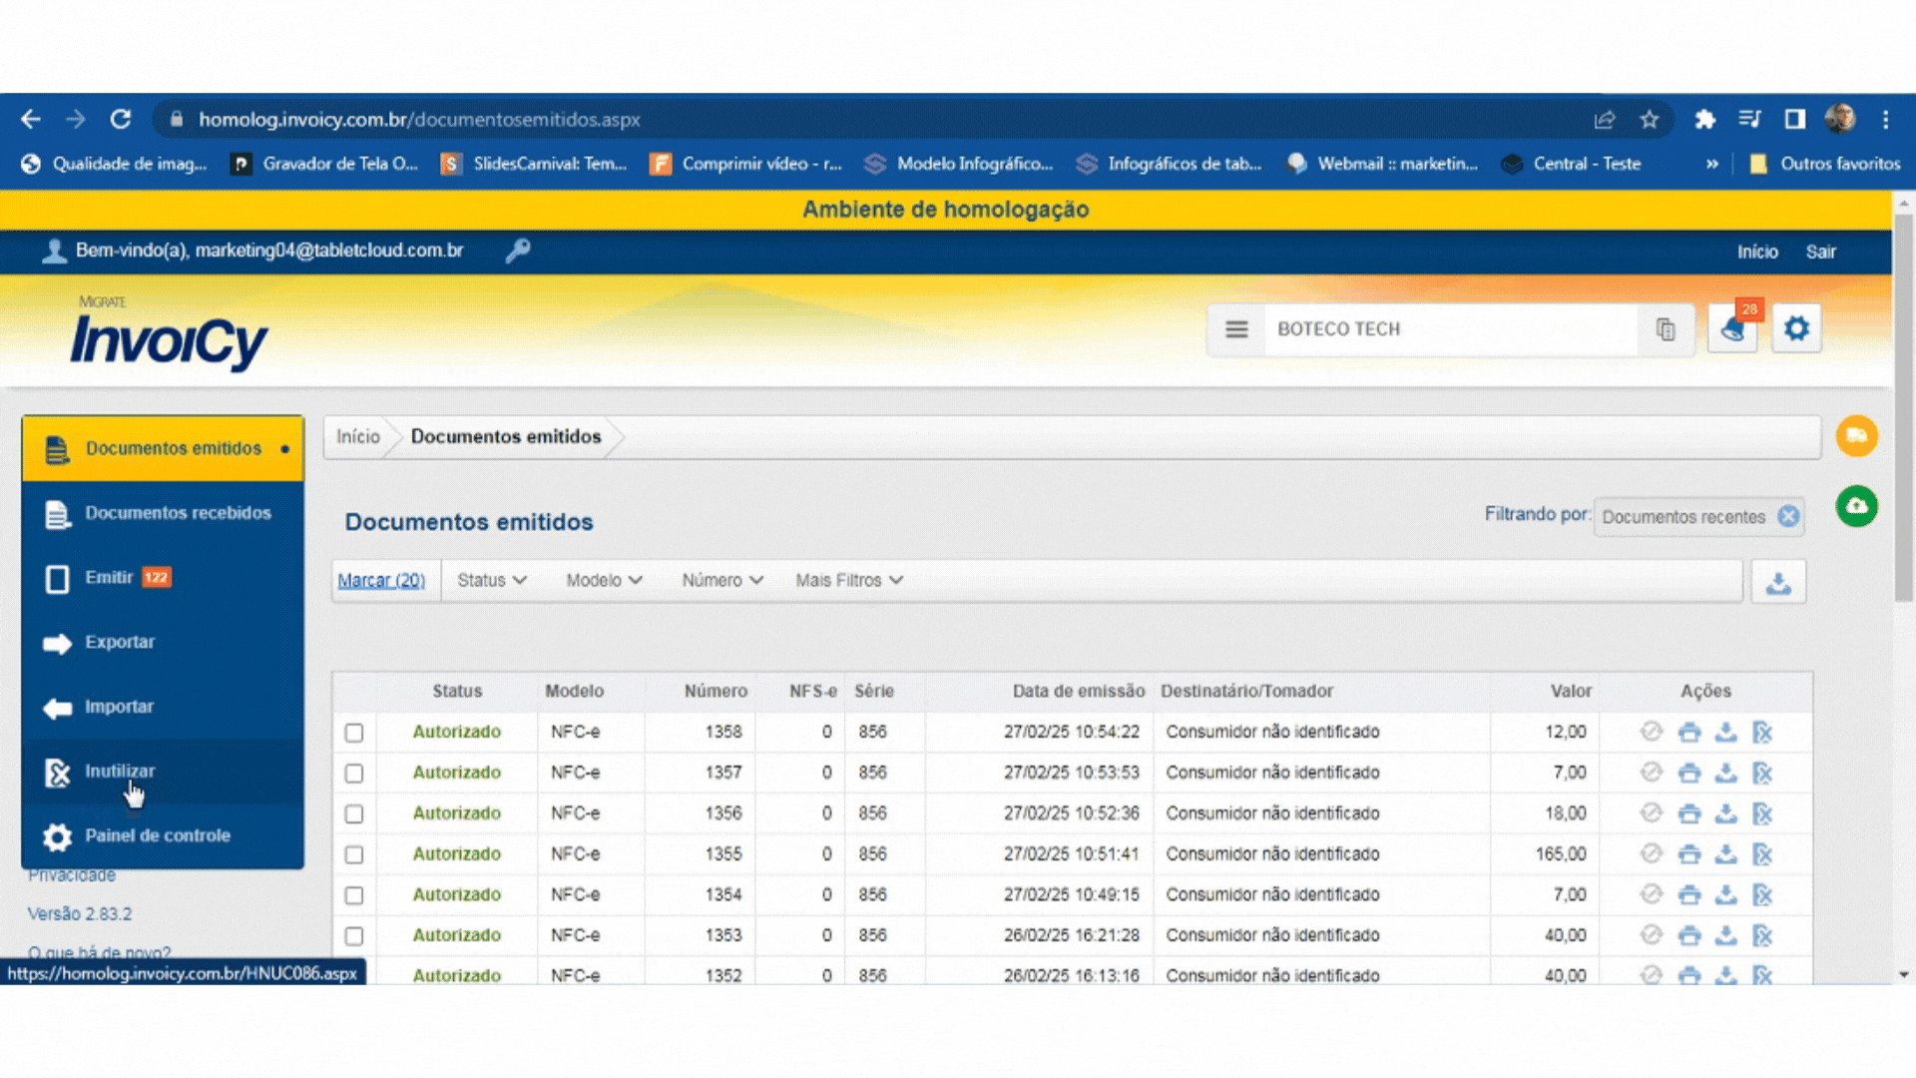Go to Documentos recebidos in the sidebar
The height and width of the screenshot is (1078, 1916).
pyautogui.click(x=178, y=513)
